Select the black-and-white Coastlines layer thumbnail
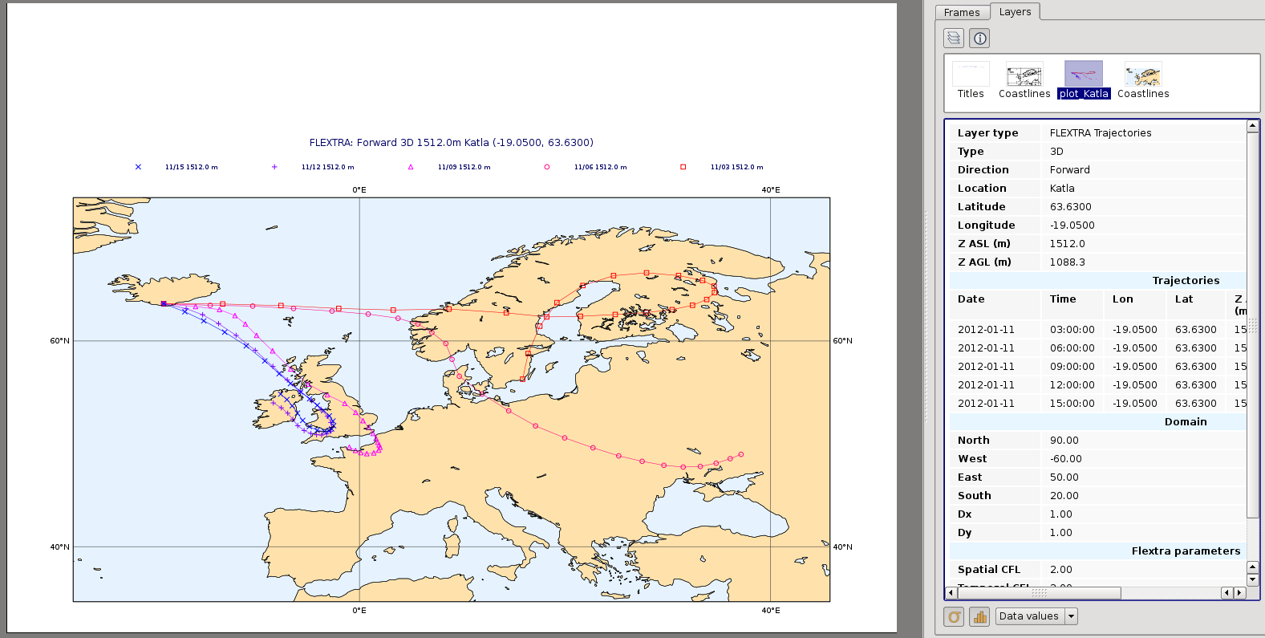This screenshot has height=638, width=1265. pyautogui.click(x=1024, y=80)
